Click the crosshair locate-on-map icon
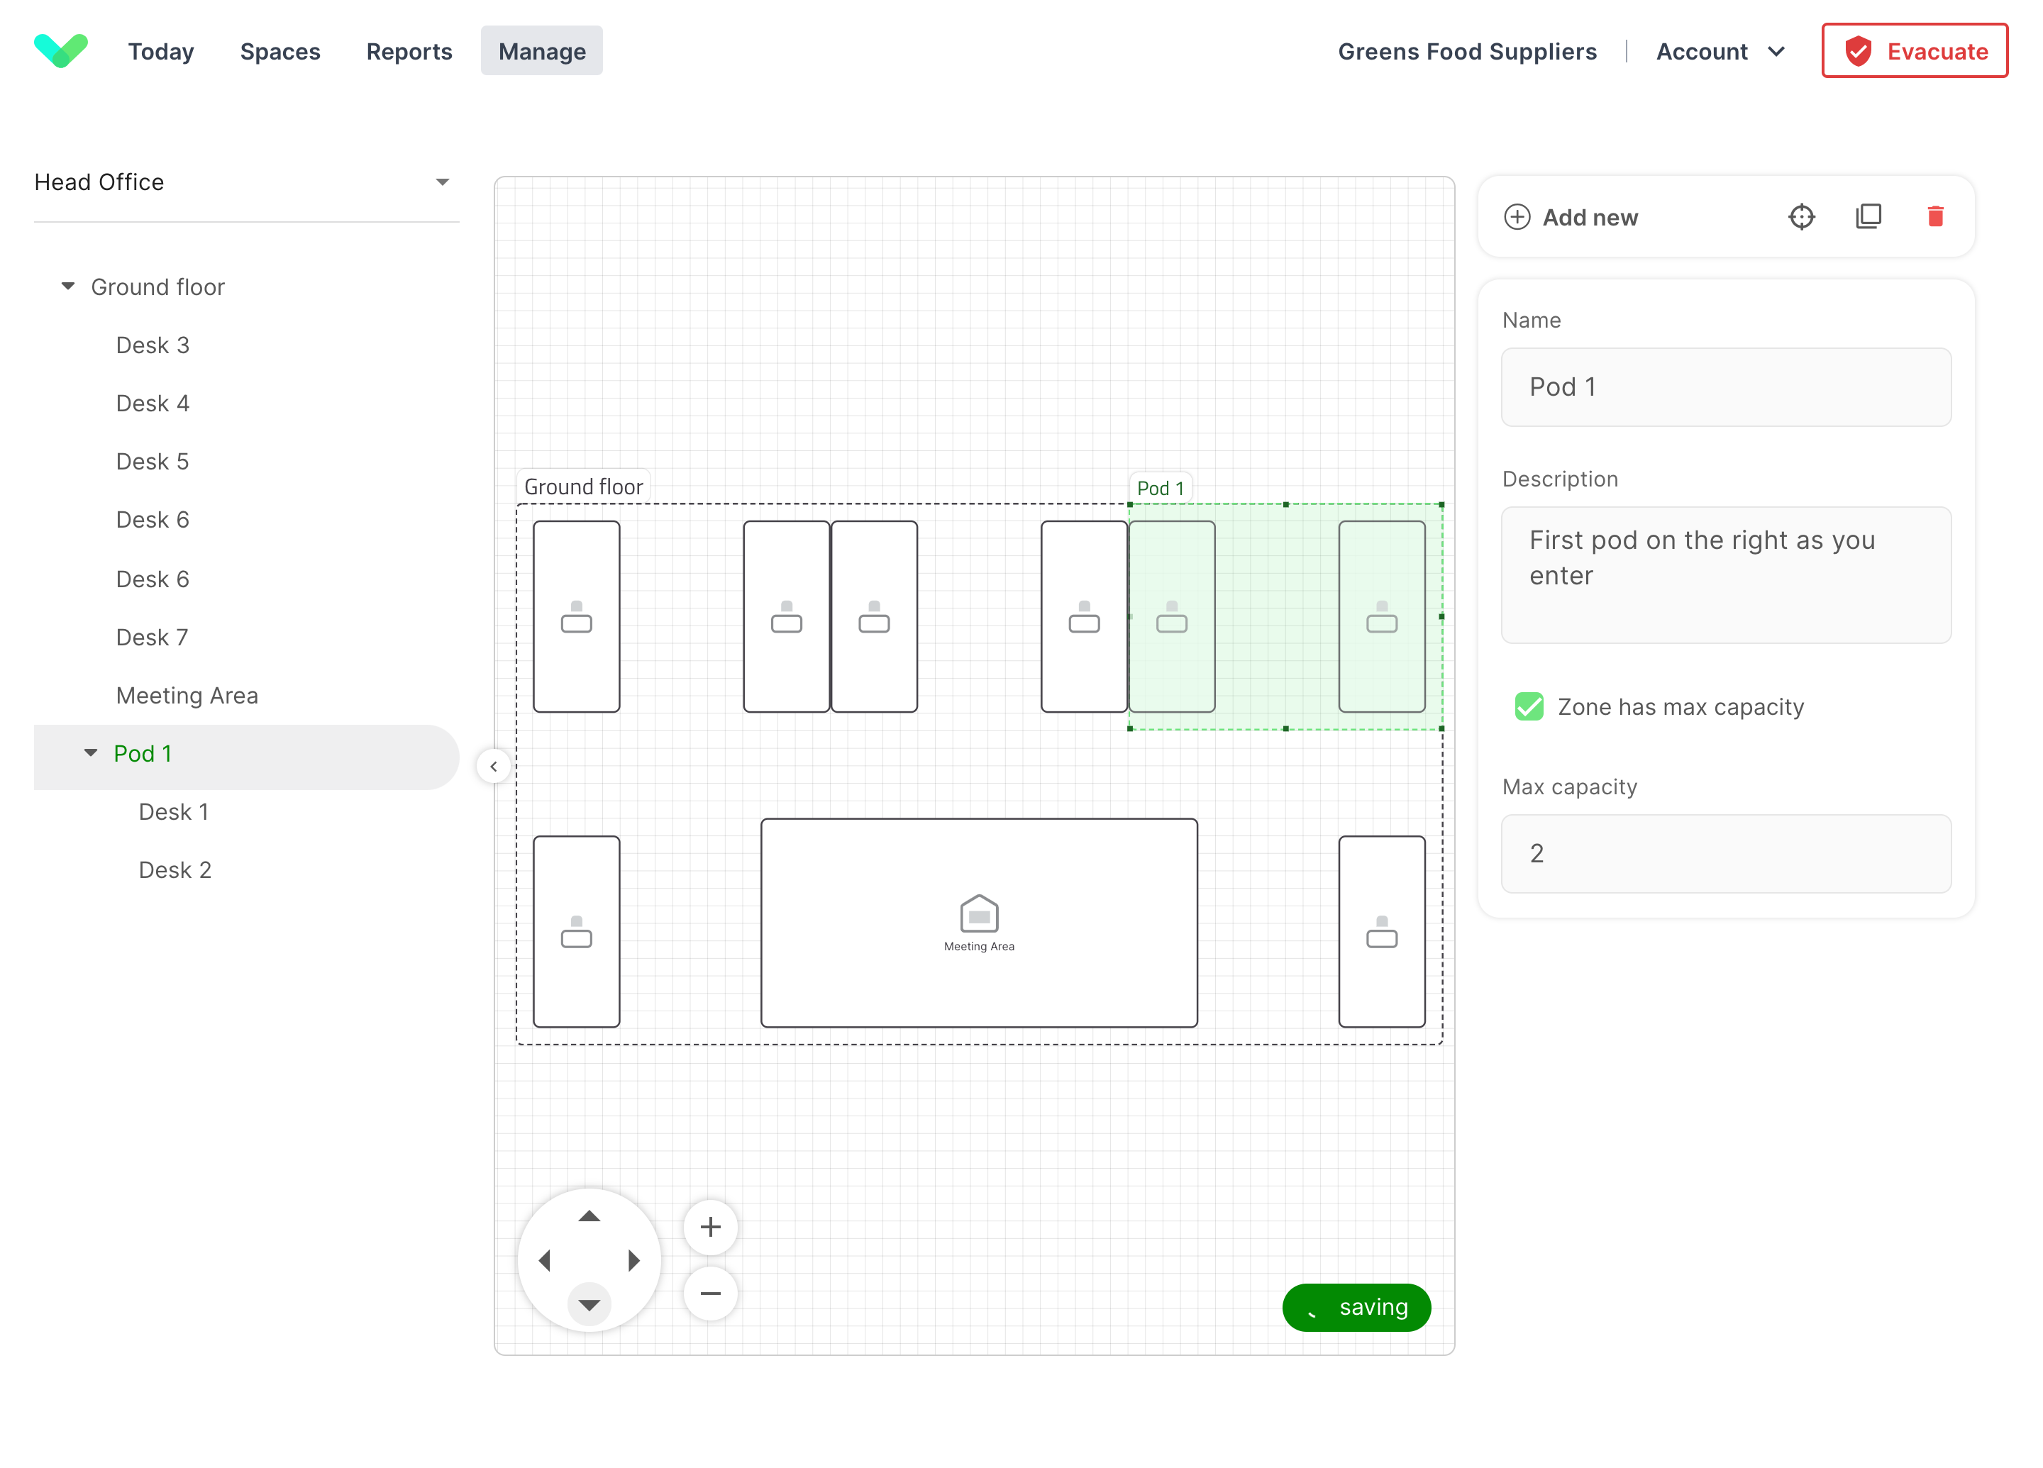Screen dimensions: 2043x1468 [x=1802, y=217]
